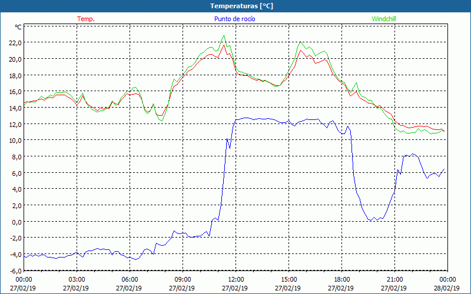Click the '-6,0' y-axis value
The height and width of the screenshot is (294, 471).
[x=16, y=271]
